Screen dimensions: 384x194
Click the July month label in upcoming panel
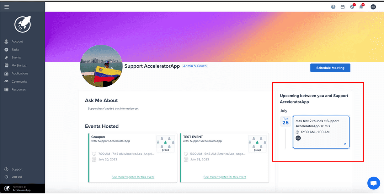[284, 111]
